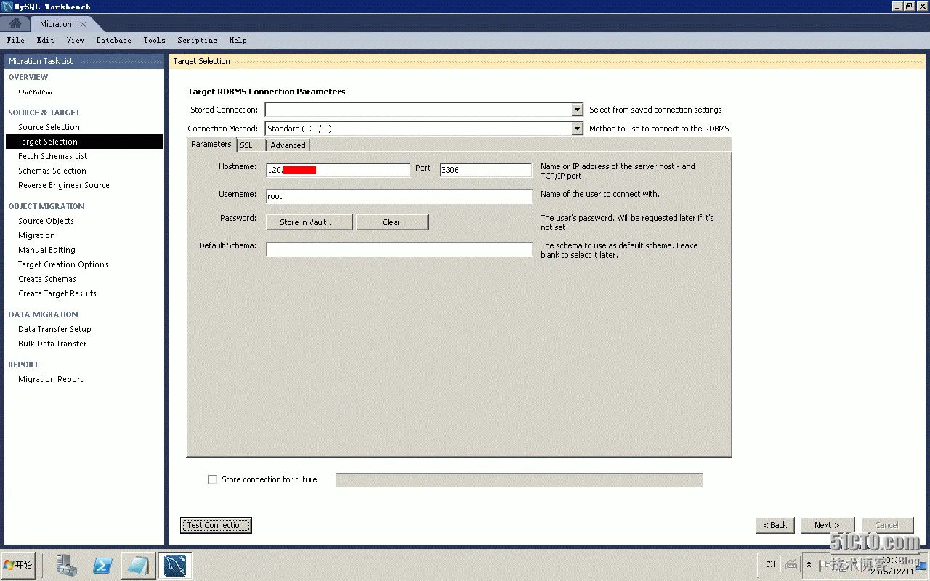The image size is (930, 581).
Task: Click the OVERVIEW section header
Action: (28, 77)
